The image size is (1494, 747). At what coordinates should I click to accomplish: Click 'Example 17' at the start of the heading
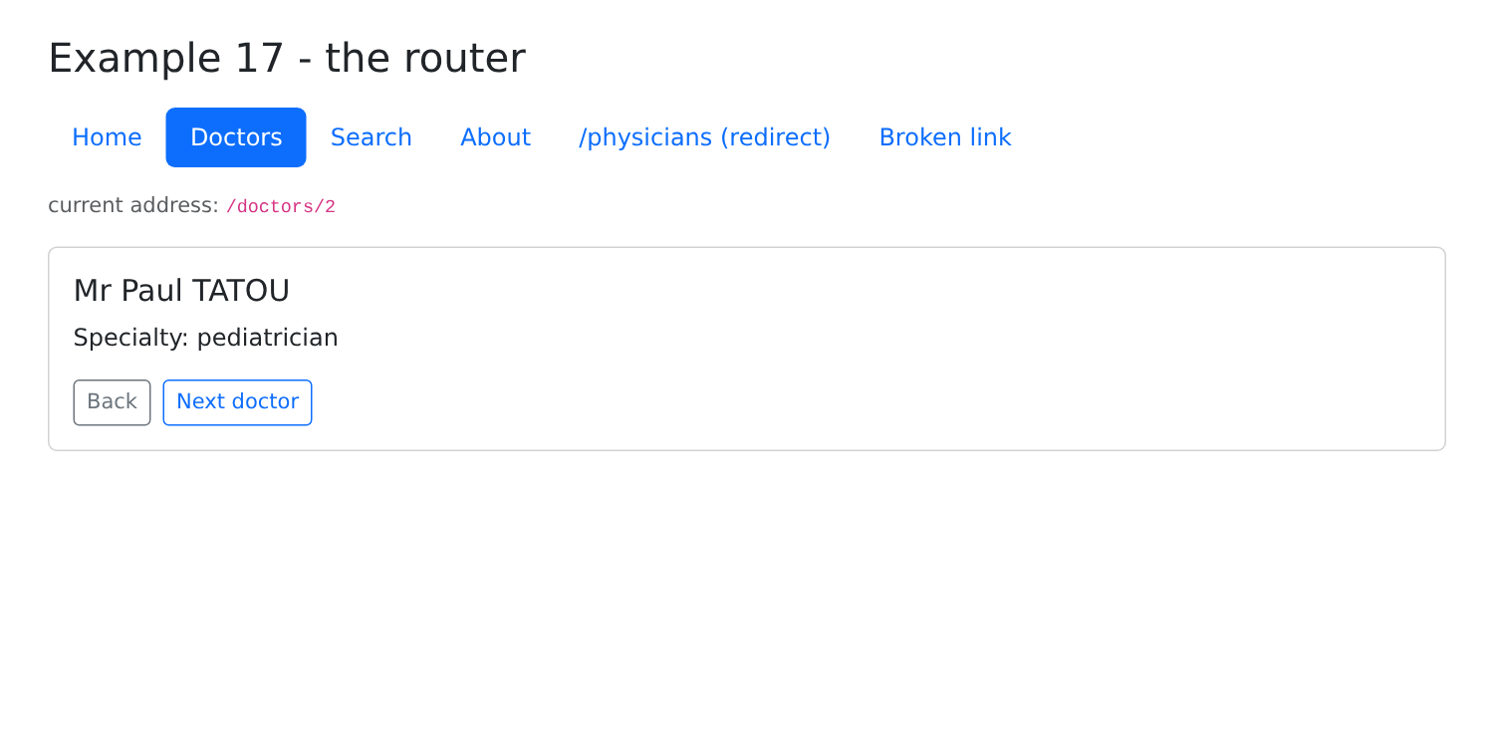(166, 58)
